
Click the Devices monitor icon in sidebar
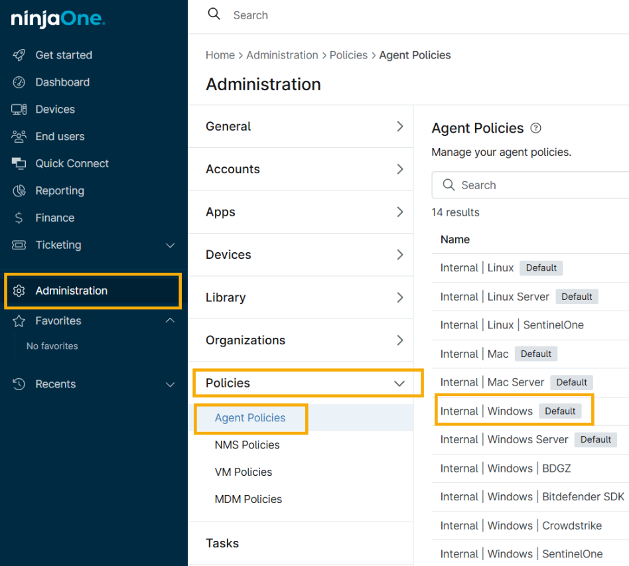click(x=19, y=109)
